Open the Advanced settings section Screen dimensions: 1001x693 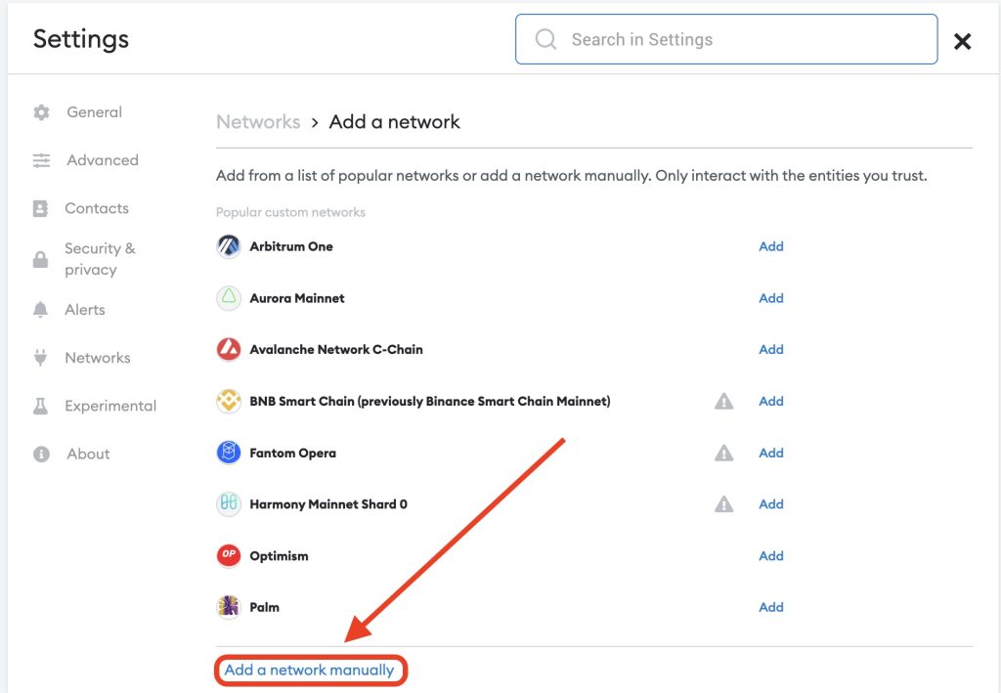point(102,160)
